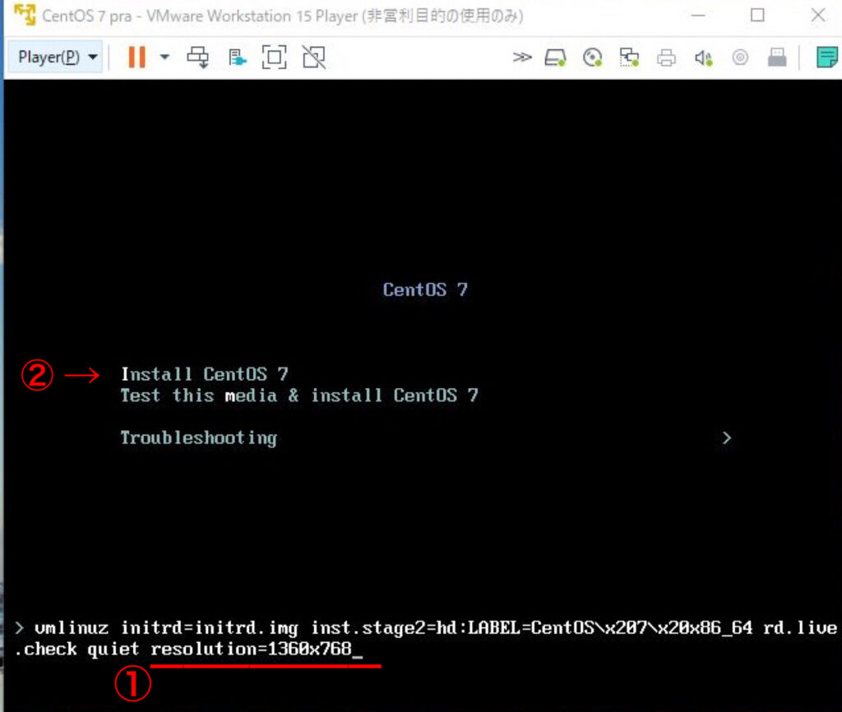The image size is (842, 712).
Task: Click the USB device icon
Action: (x=777, y=58)
